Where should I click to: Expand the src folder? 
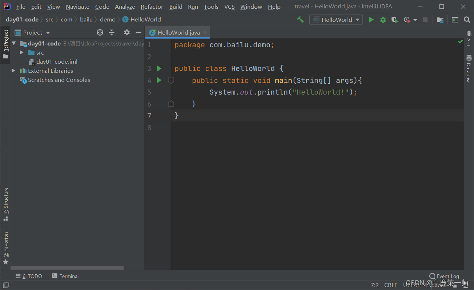pyautogui.click(x=22, y=52)
